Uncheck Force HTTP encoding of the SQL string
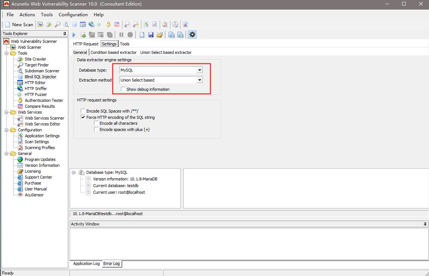This screenshot has width=429, height=276. (83, 117)
